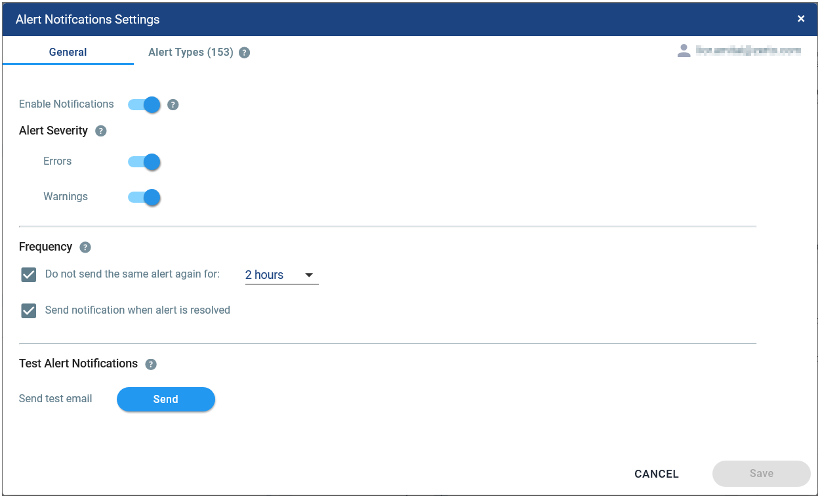Open the Alert Severity help tooltip icon
The width and height of the screenshot is (820, 498).
(100, 131)
